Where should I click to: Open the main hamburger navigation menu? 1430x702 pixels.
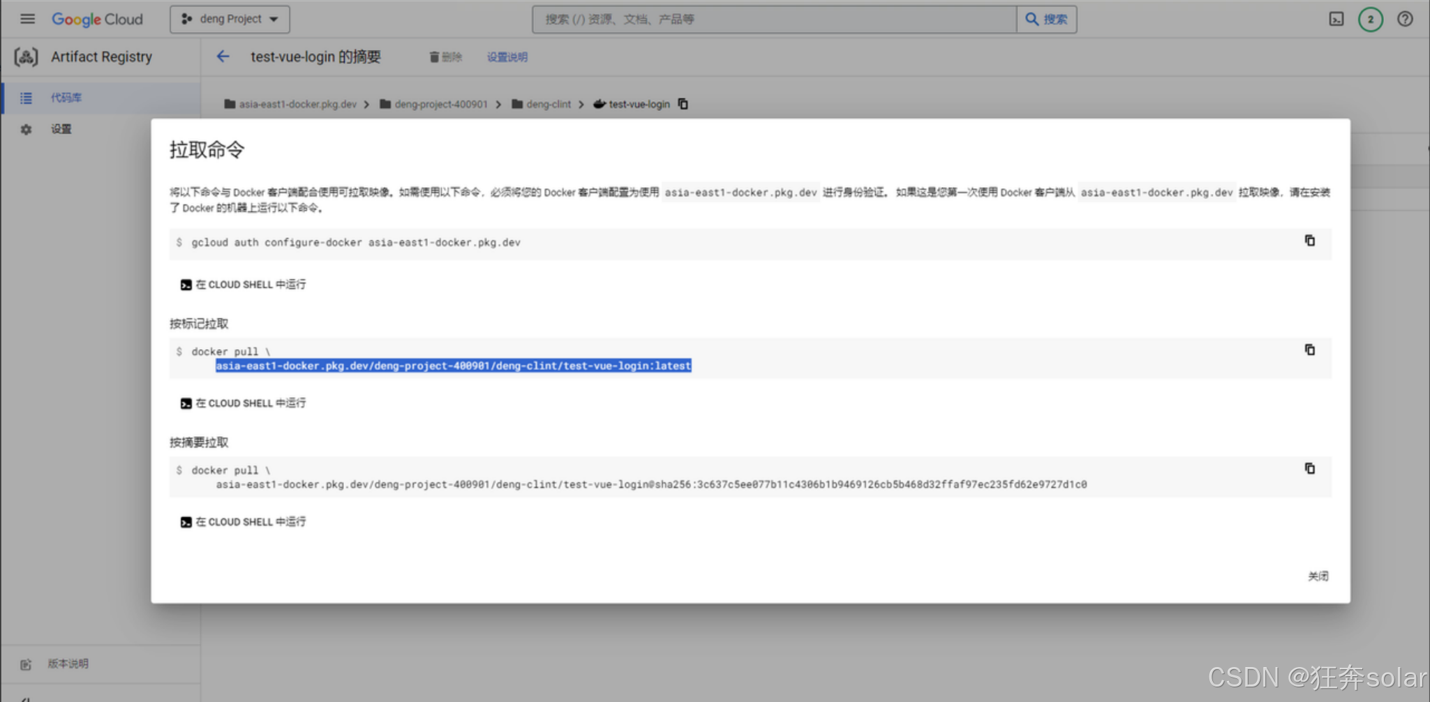(x=27, y=19)
